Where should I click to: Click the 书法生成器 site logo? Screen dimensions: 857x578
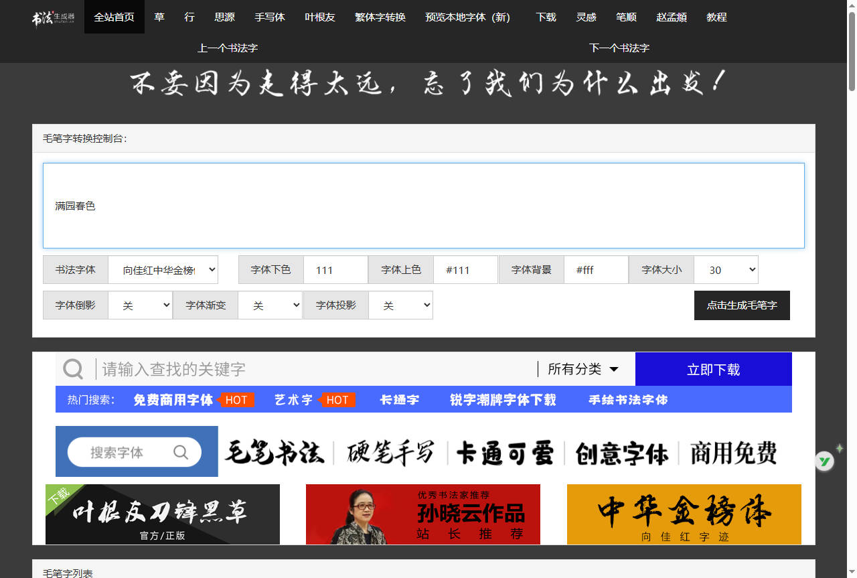52,17
